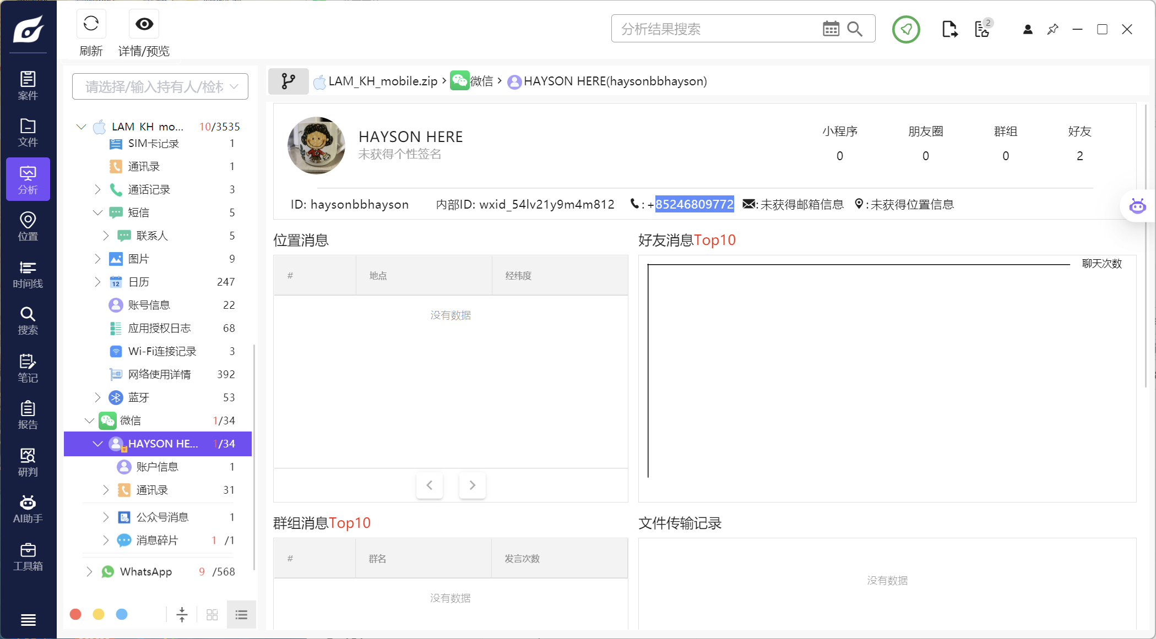Click the green shield status icon
Image resolution: width=1156 pixels, height=639 pixels.
coord(906,29)
